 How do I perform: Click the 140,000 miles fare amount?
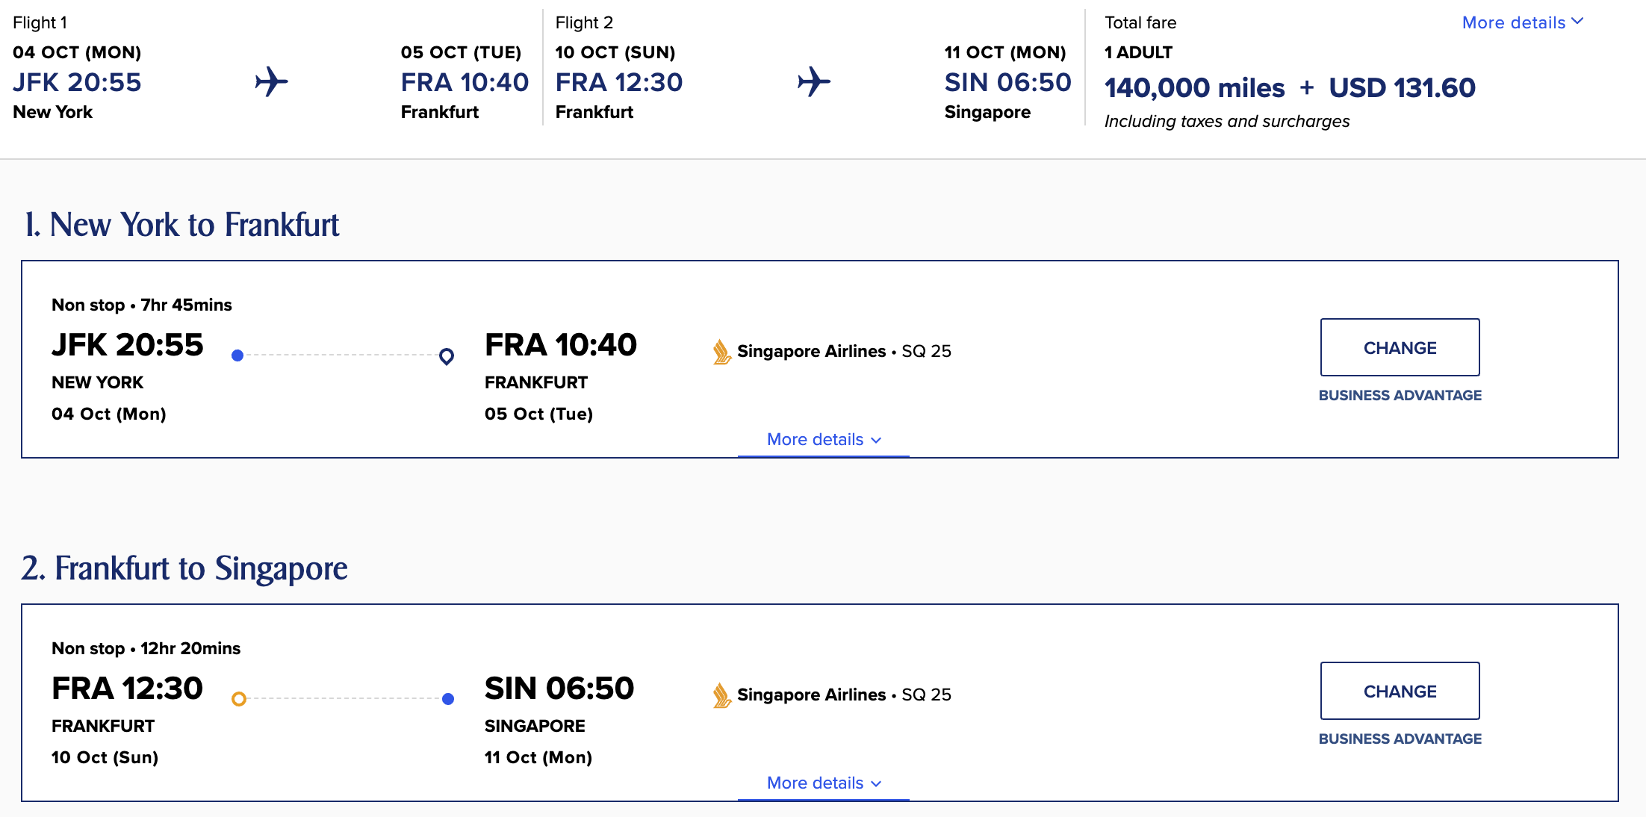(1195, 87)
